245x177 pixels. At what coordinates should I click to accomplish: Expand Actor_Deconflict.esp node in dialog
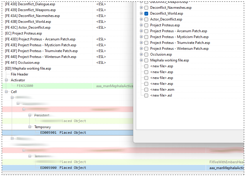tap(141, 19)
